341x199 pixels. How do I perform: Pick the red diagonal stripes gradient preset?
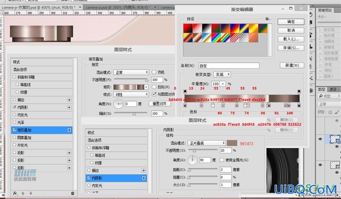pos(235,38)
